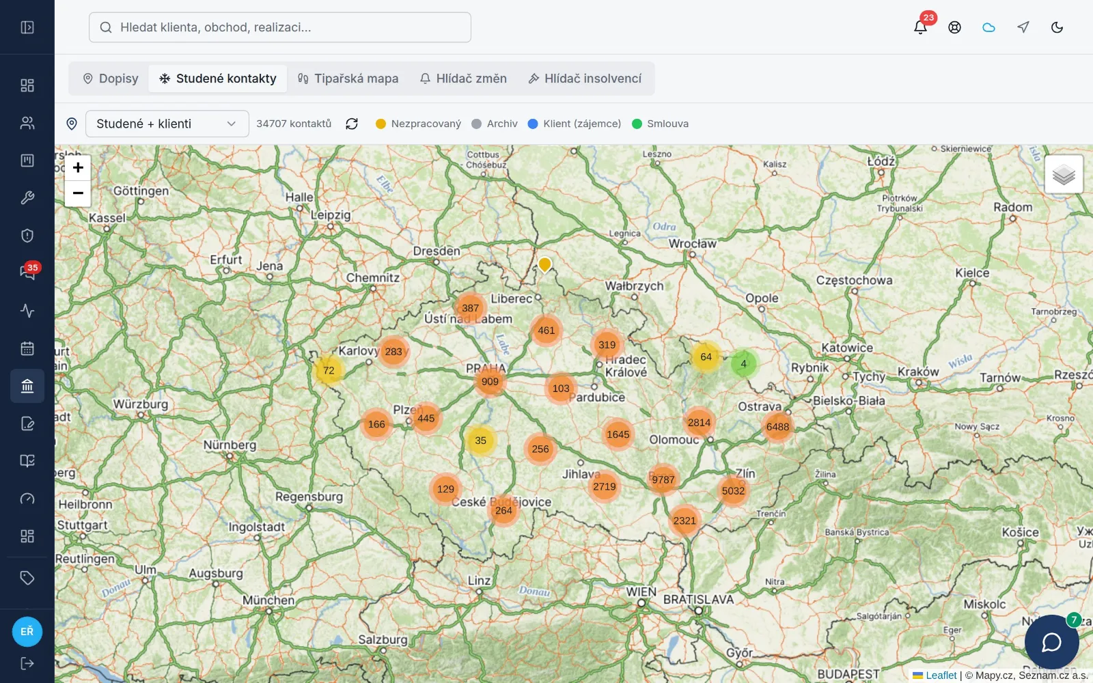
Task: Toggle the Smlouva legend filter
Action: click(661, 124)
